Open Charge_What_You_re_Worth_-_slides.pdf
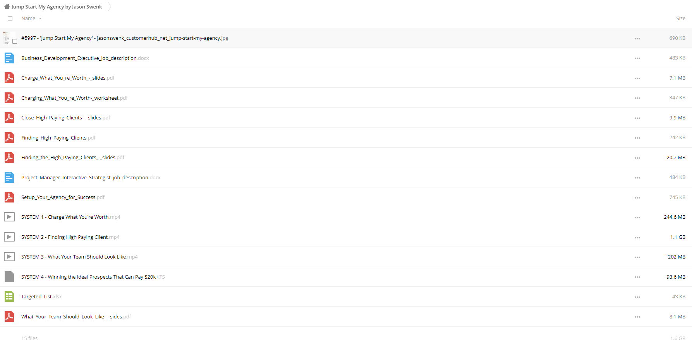Image resolution: width=692 pixels, height=342 pixels. point(68,78)
